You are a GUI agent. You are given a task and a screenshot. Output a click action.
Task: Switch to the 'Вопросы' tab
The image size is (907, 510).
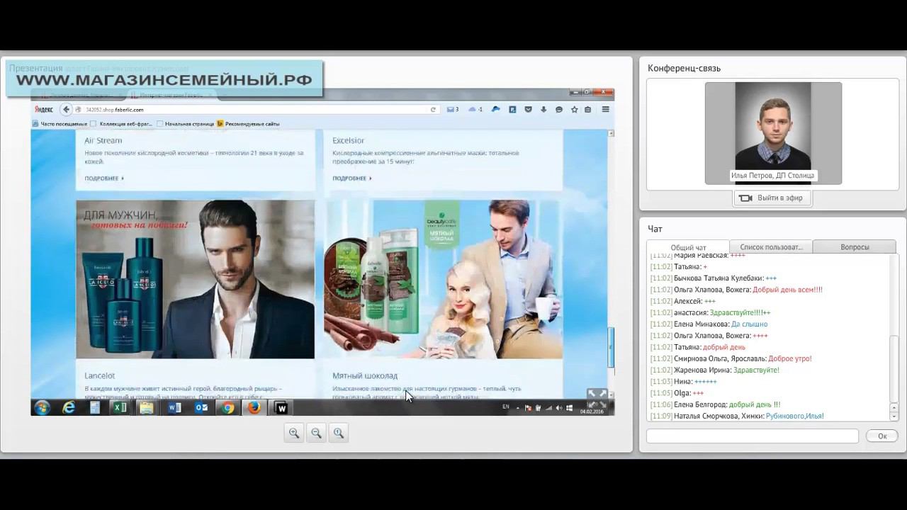coord(855,247)
